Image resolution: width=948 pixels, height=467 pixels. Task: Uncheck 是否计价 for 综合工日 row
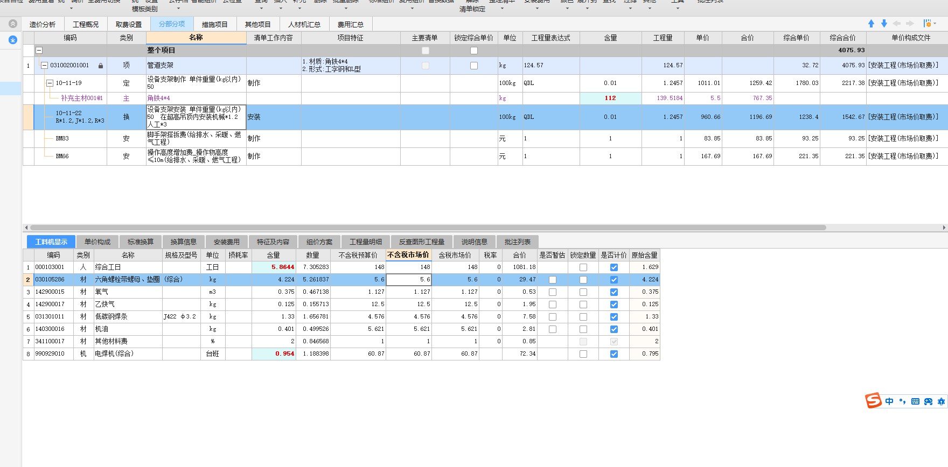click(x=614, y=267)
